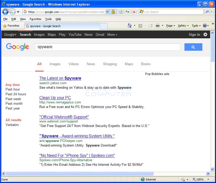Filter results by Past year
The height and width of the screenshot is (183, 216).
pos(13,108)
